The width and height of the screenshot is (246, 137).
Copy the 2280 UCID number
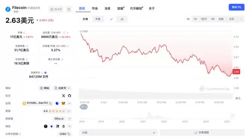coord(69,134)
